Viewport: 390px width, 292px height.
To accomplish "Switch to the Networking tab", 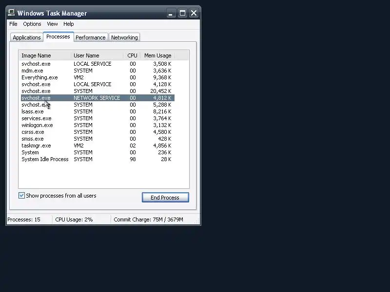I will pyautogui.click(x=124, y=37).
